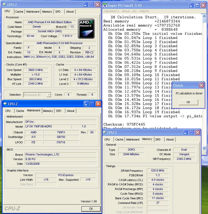This screenshot has height=214, width=208.
Task: Click the Mainboard CPU-Z window title icon
Action: [5, 104]
